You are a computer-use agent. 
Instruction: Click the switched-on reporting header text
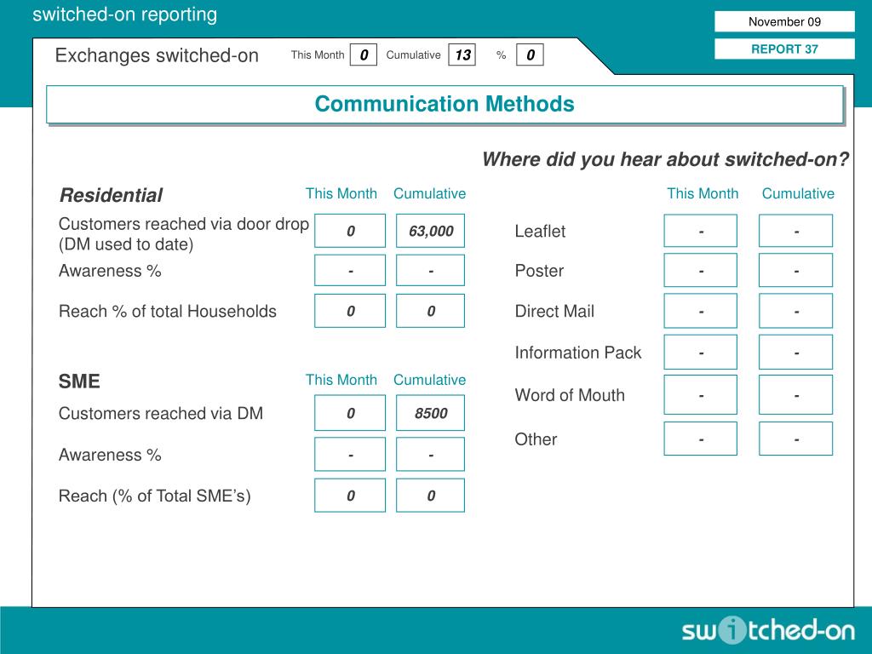pyautogui.click(x=124, y=14)
